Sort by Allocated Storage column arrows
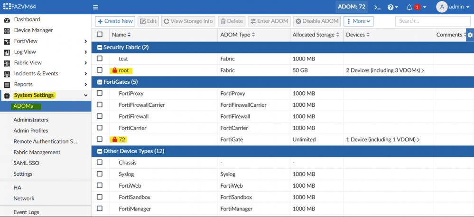 click(x=337, y=35)
